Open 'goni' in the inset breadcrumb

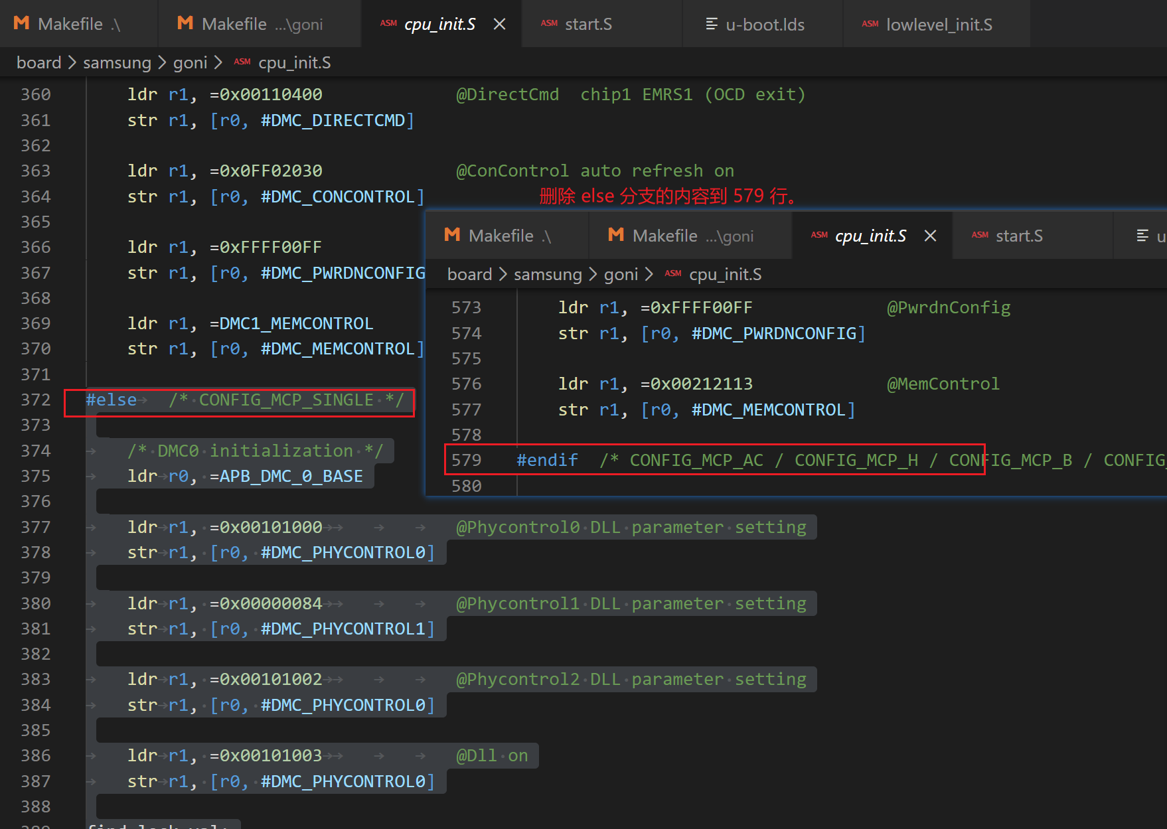click(621, 274)
